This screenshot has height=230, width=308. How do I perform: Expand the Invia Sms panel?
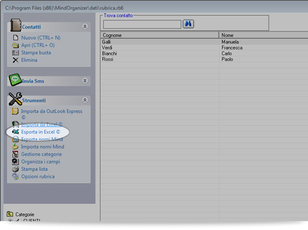[85, 80]
